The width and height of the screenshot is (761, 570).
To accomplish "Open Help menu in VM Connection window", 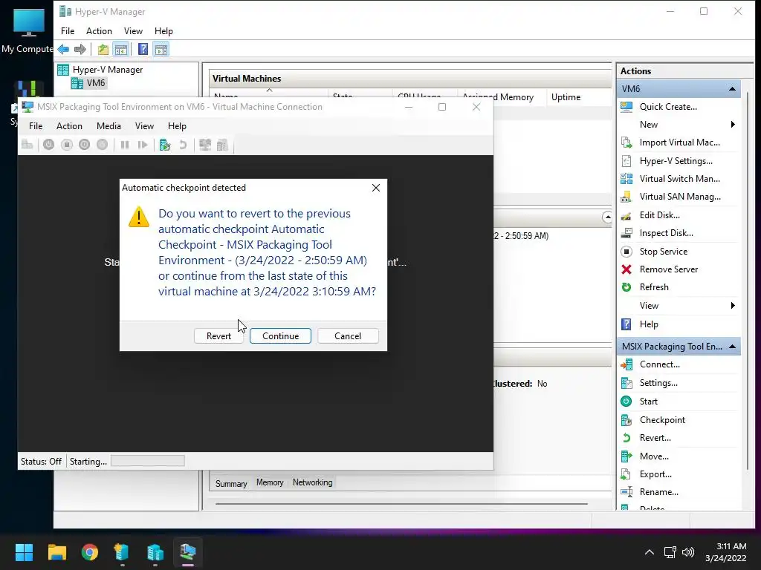I will (177, 126).
